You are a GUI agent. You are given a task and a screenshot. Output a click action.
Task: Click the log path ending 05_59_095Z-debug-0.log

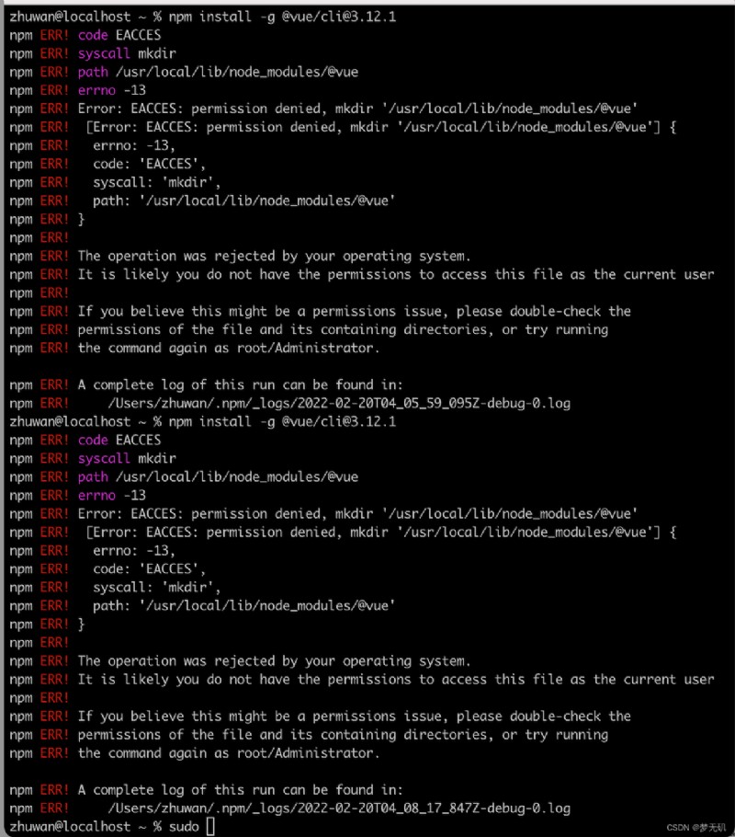339,403
